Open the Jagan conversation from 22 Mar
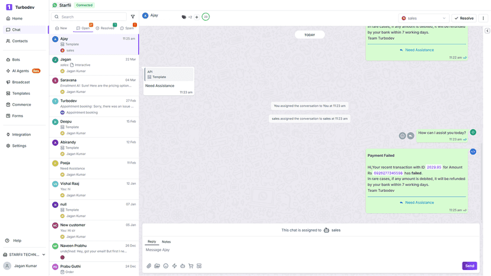491x276 pixels. (94, 65)
